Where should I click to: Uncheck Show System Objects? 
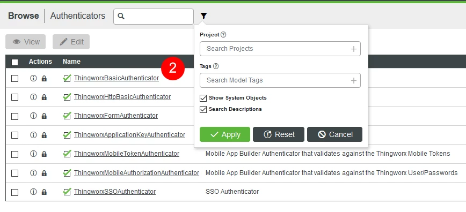(x=203, y=98)
